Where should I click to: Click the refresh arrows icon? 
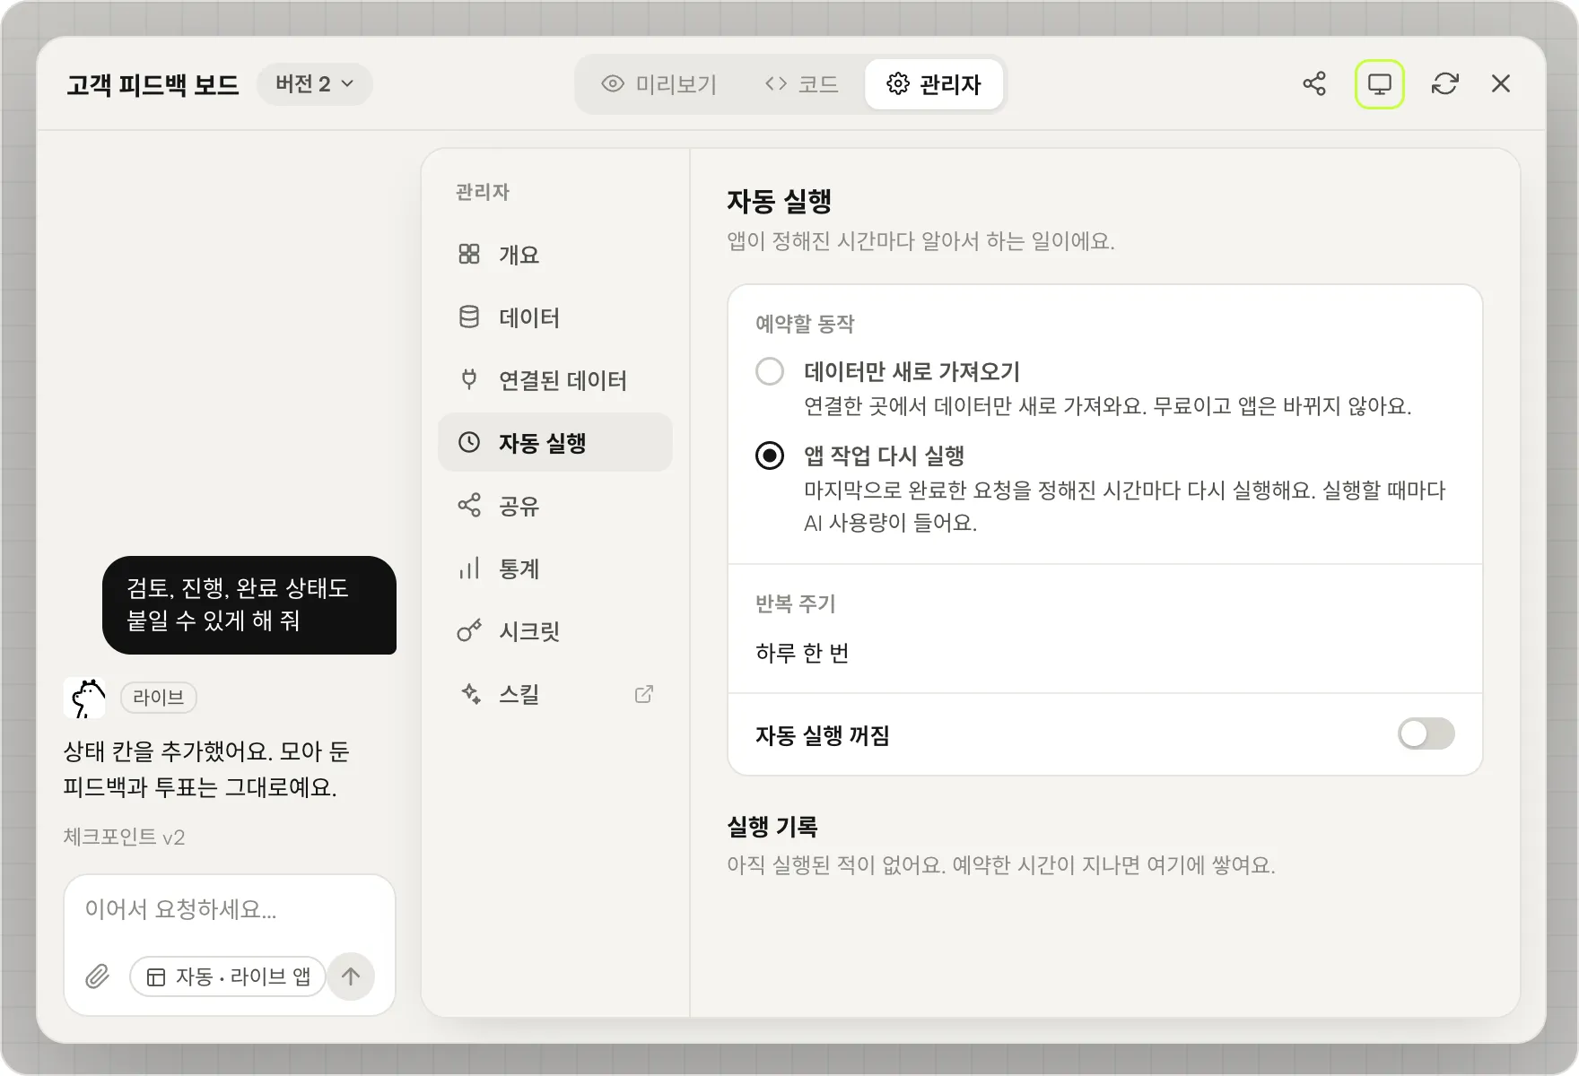tap(1444, 83)
